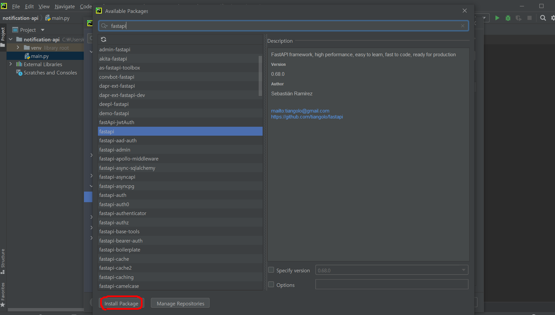The width and height of the screenshot is (555, 315).
Task: Open the github.com/tiangolo/fastapi link
Action: [x=307, y=117]
